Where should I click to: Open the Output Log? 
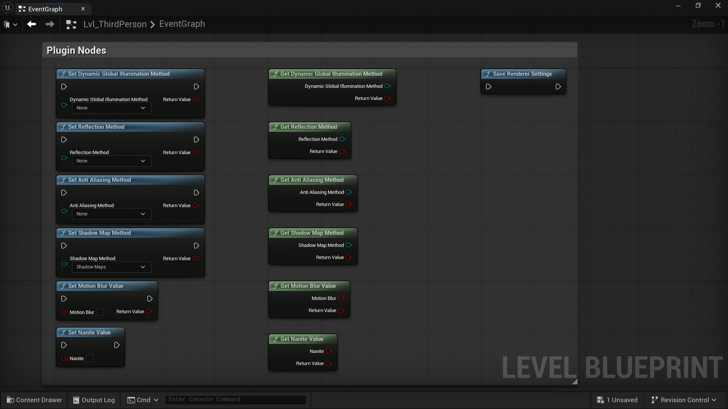click(x=94, y=400)
